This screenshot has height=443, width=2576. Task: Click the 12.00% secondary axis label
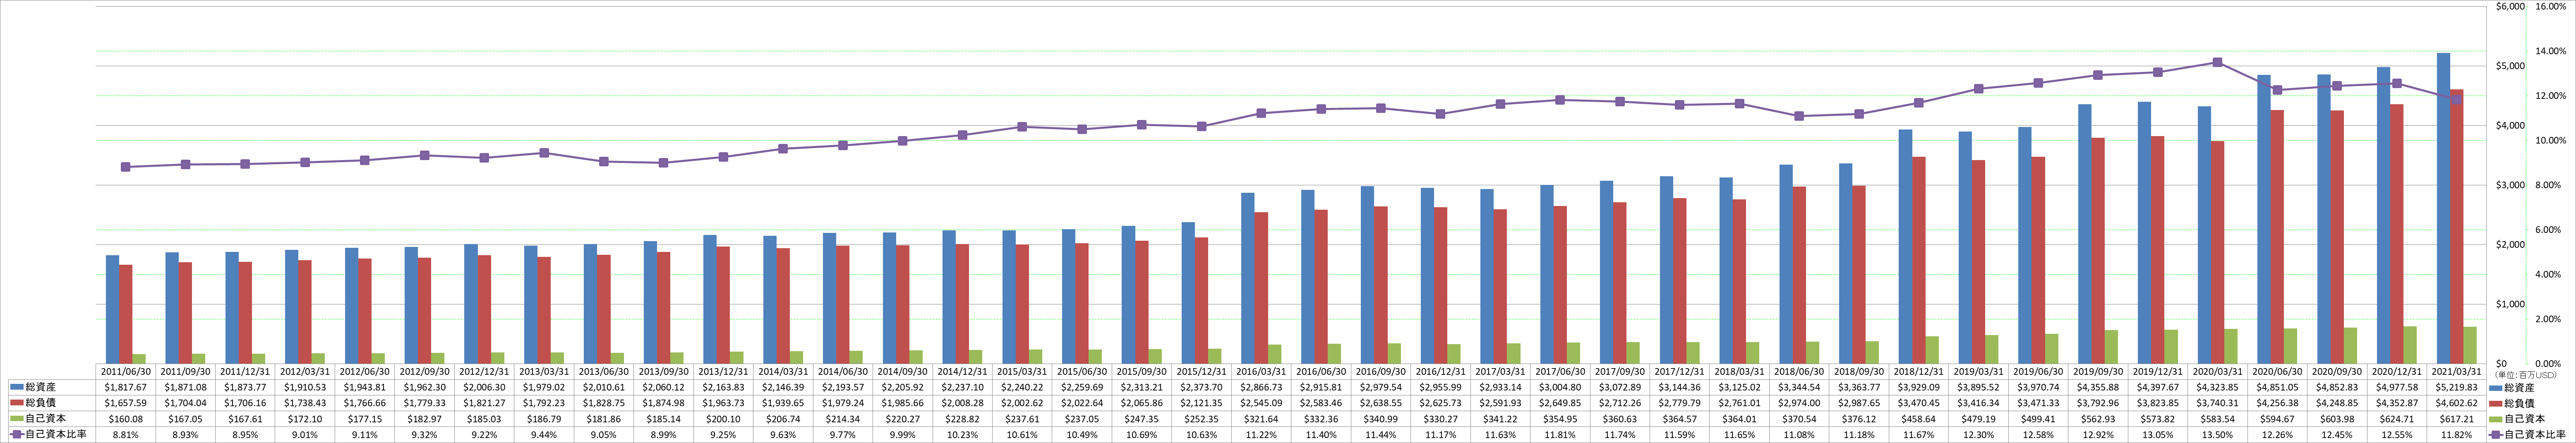point(2551,96)
